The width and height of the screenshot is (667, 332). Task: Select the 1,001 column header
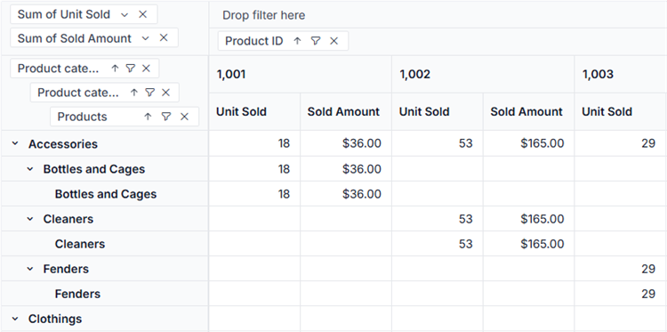(x=301, y=75)
